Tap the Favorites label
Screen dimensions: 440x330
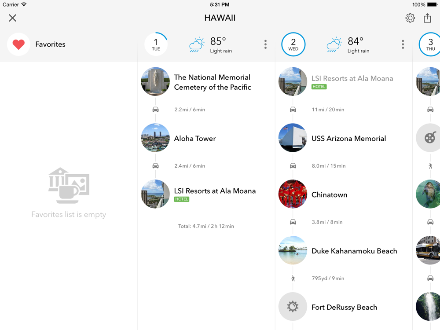[x=50, y=44]
